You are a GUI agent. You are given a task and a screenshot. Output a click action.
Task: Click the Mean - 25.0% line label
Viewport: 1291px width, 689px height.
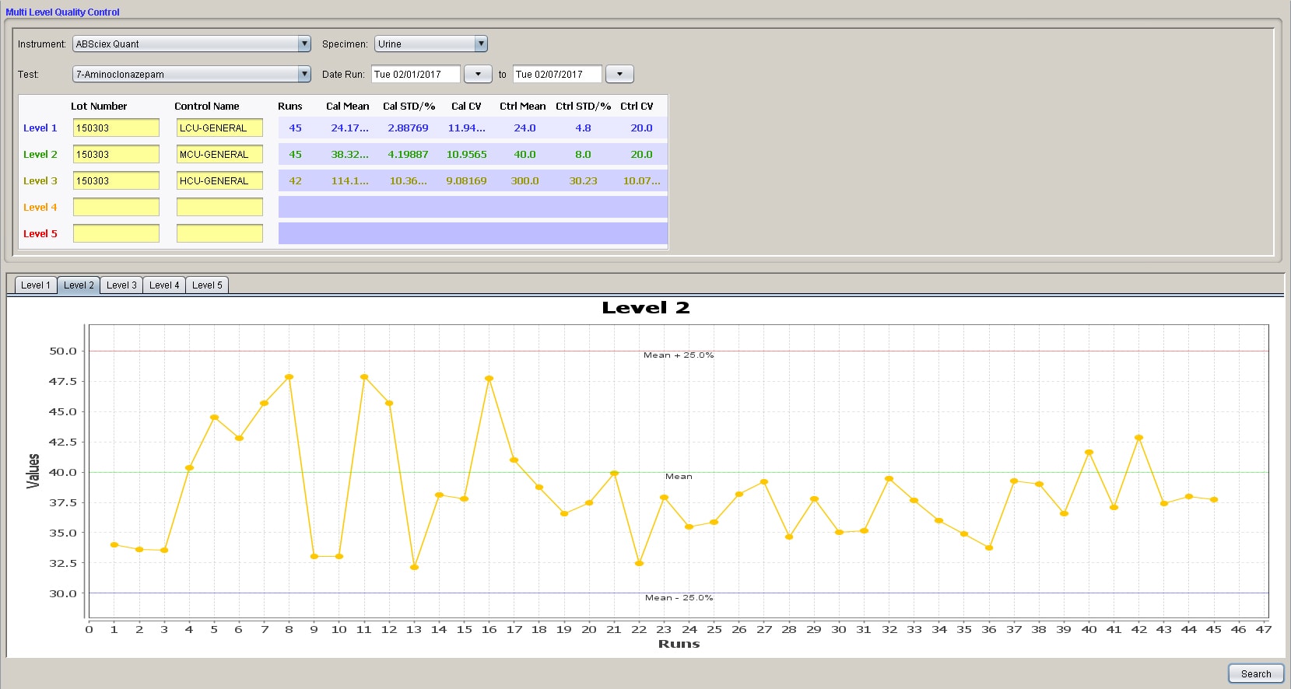[x=679, y=598]
